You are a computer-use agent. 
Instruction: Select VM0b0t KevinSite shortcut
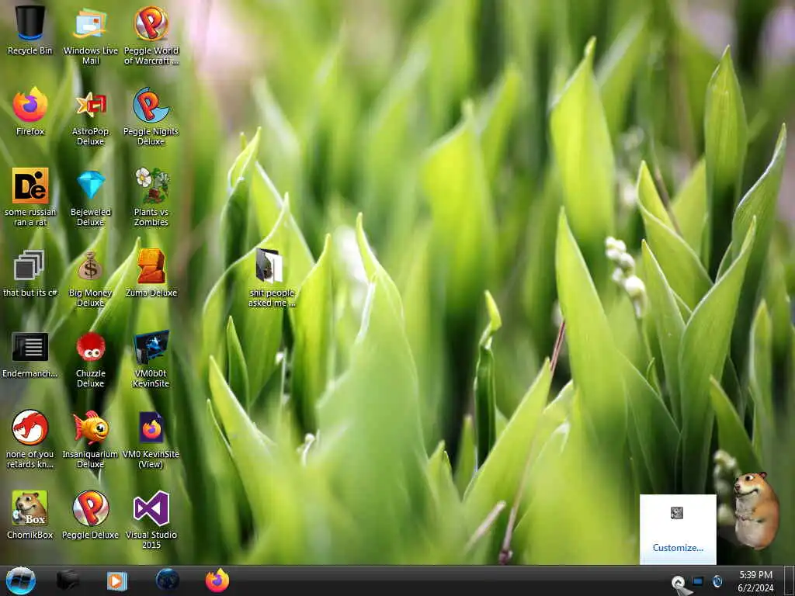(x=151, y=359)
